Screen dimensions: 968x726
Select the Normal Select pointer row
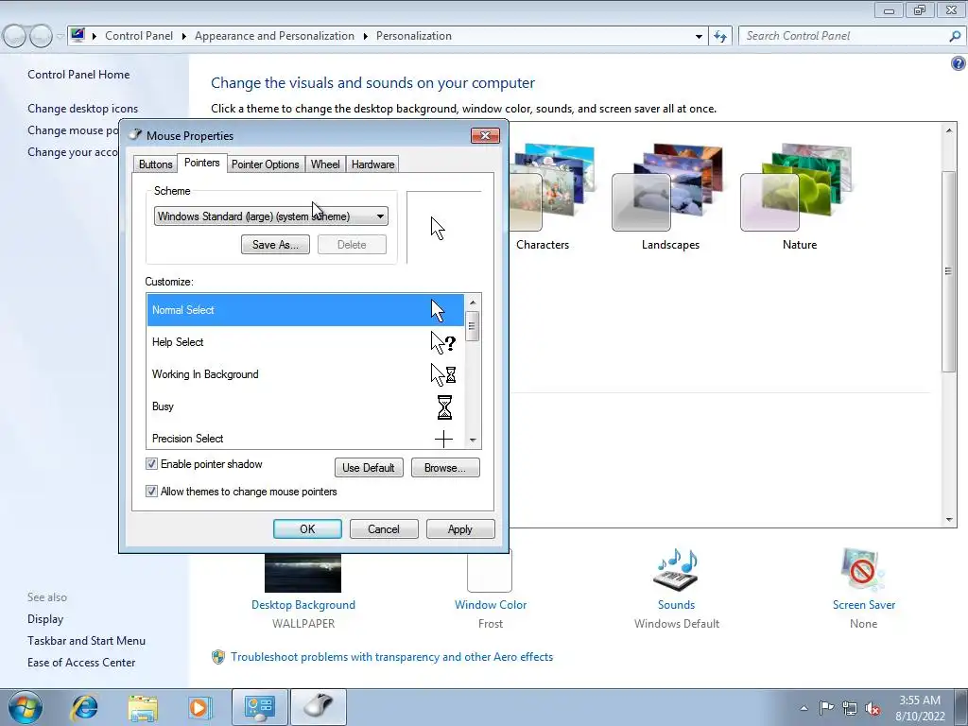pyautogui.click(x=305, y=310)
